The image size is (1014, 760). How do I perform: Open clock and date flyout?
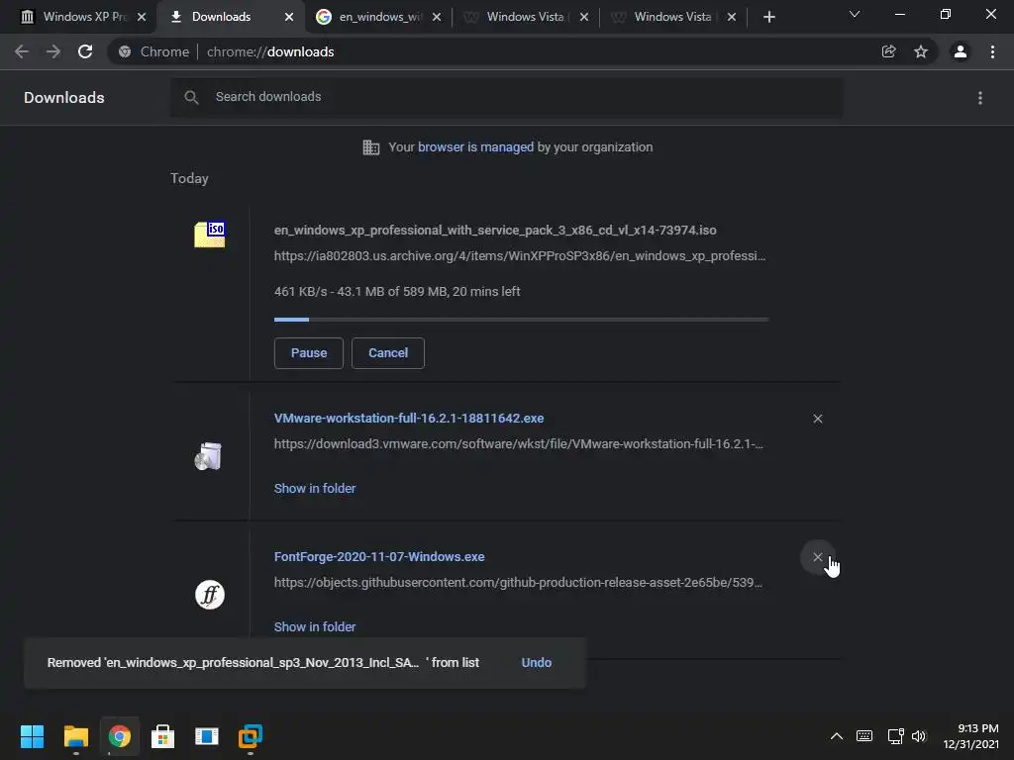point(970,736)
